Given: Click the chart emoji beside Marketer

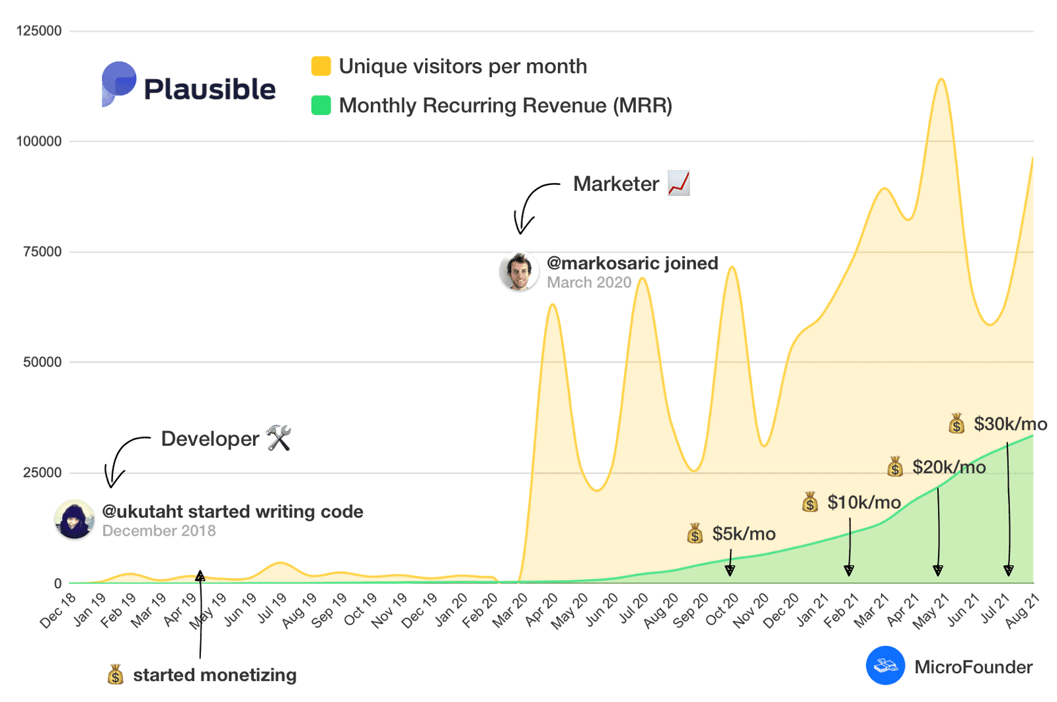Looking at the screenshot, I should pyautogui.click(x=679, y=183).
